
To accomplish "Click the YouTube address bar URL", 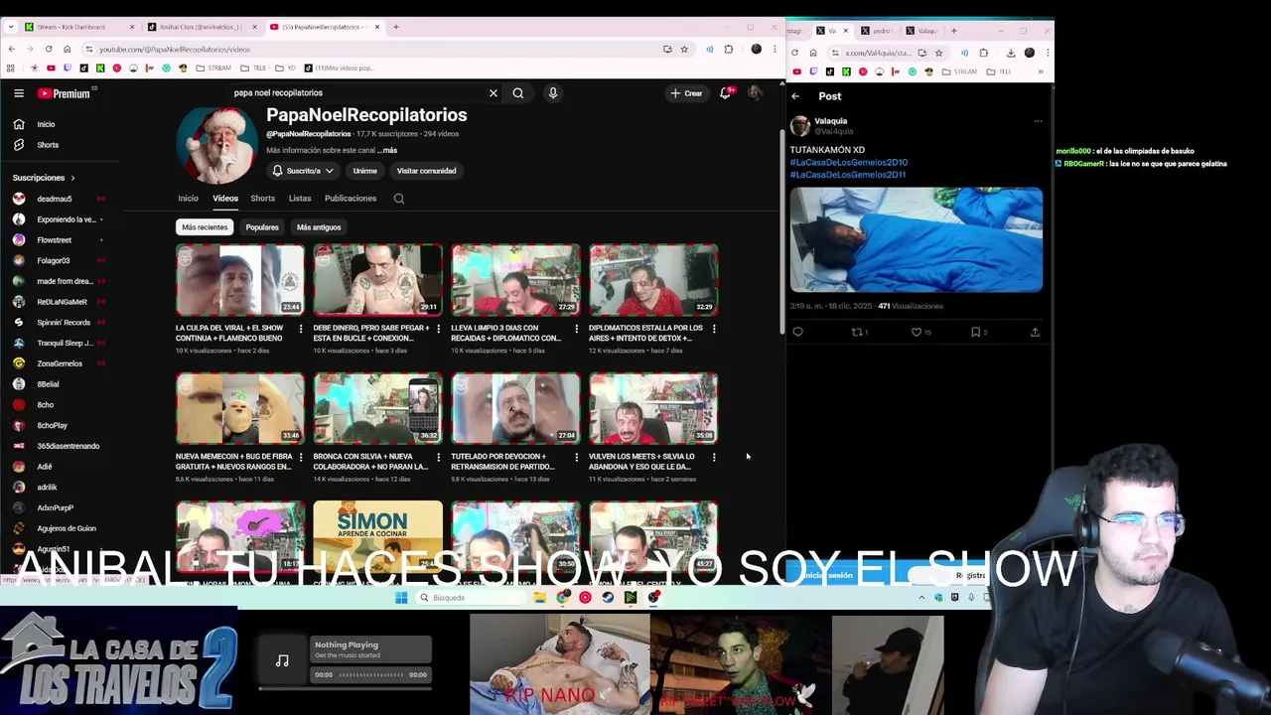I will pyautogui.click(x=175, y=49).
